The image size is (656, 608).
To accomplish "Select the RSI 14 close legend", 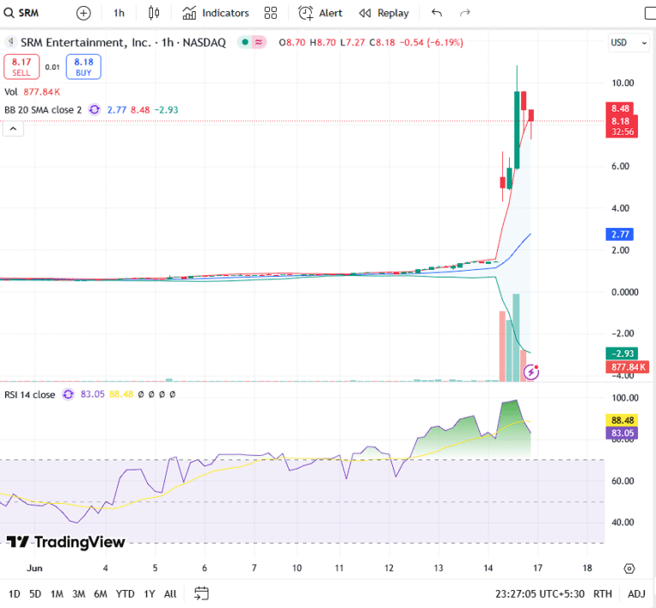I will [x=30, y=395].
